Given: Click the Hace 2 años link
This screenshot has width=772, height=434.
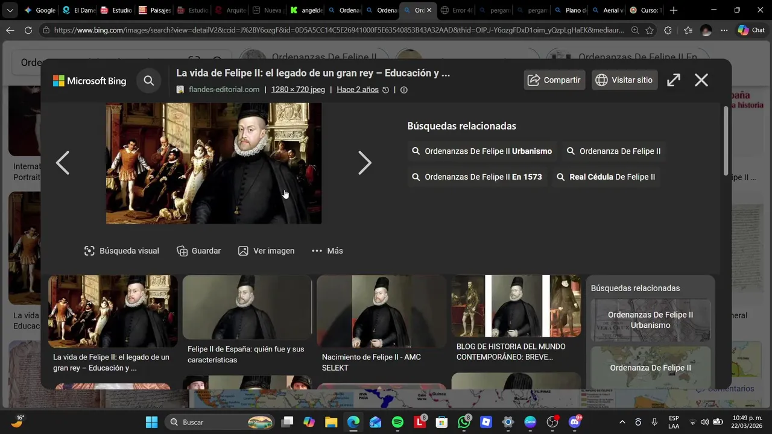Looking at the screenshot, I should (358, 90).
